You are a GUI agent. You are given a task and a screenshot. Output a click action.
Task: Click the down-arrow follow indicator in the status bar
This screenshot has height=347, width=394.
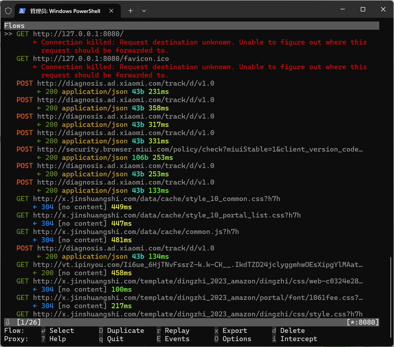click(8, 322)
